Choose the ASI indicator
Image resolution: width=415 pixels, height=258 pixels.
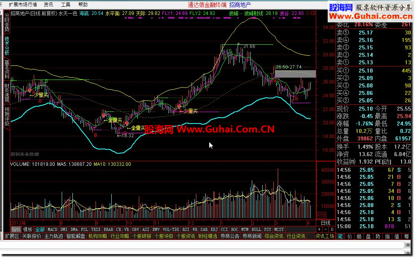click(x=146, y=229)
